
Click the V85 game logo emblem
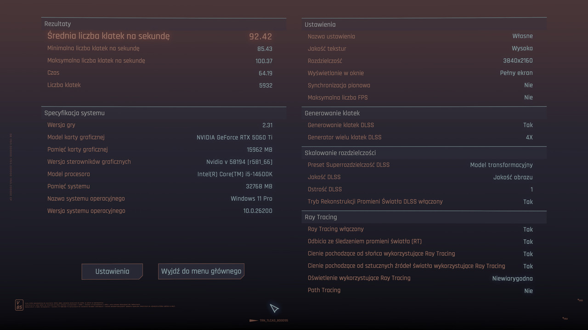tap(19, 304)
